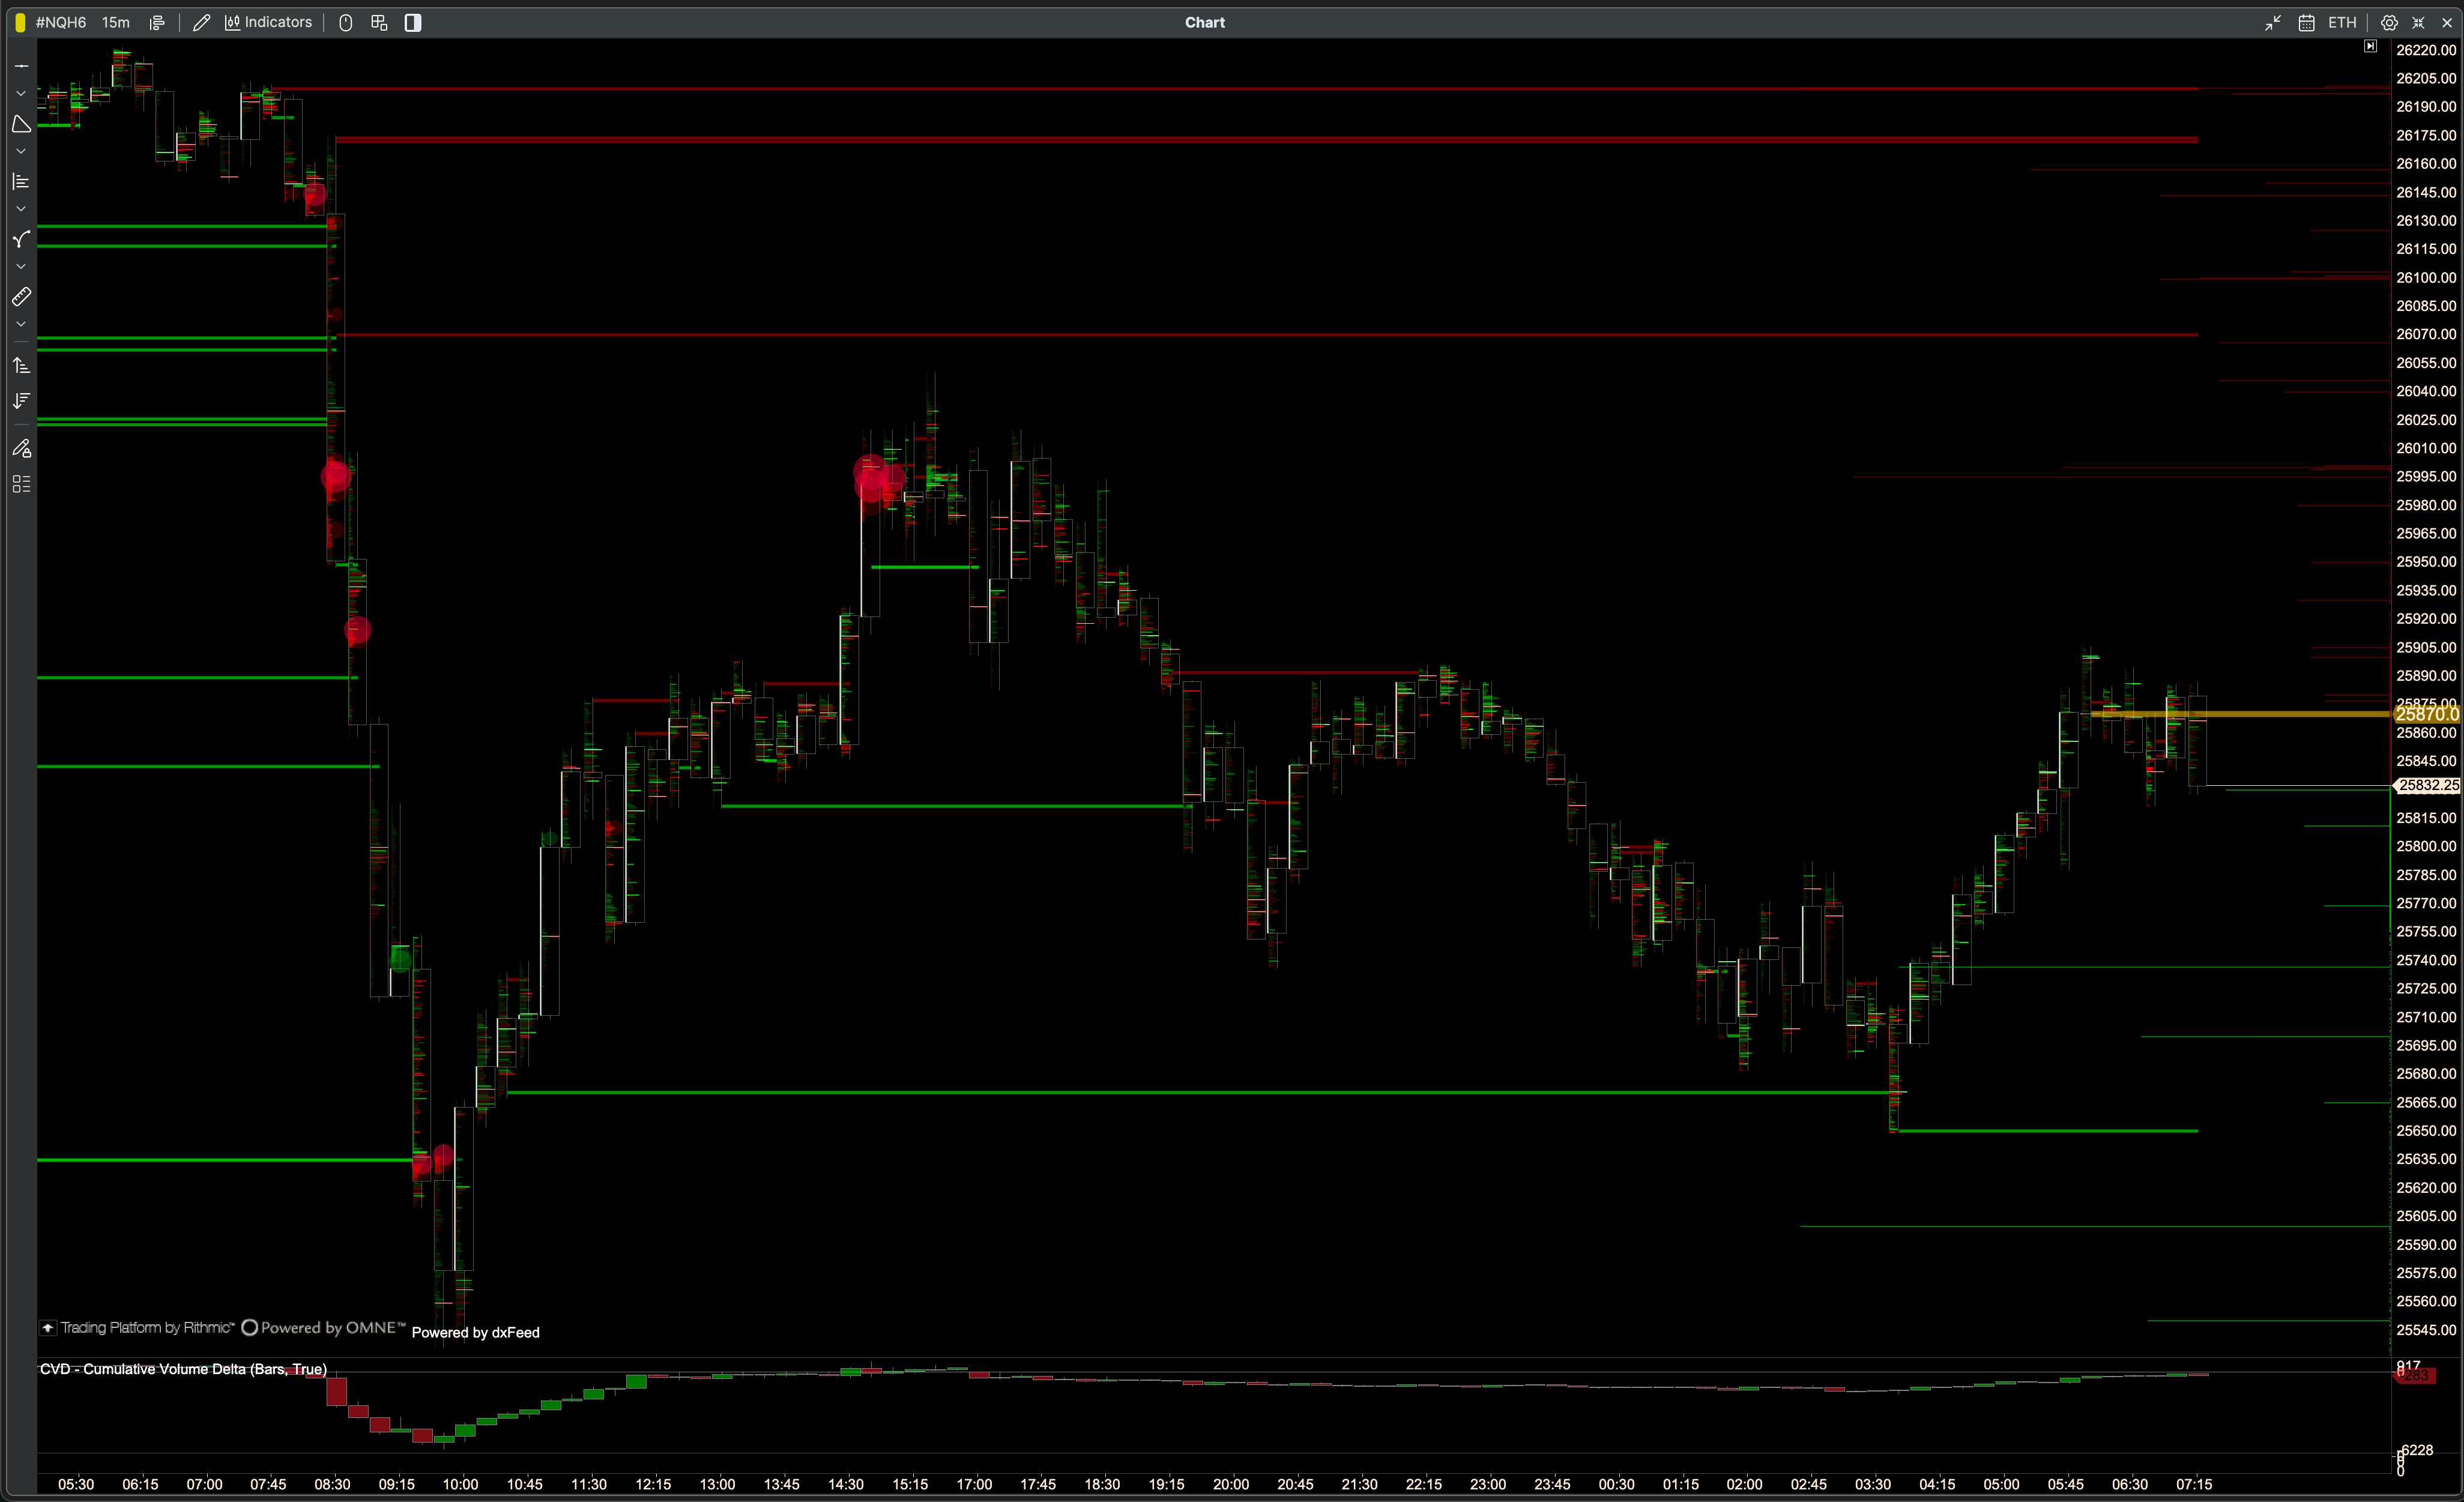Toggle the ETH session button
Image resolution: width=2464 pixels, height=1502 pixels.
(2342, 22)
